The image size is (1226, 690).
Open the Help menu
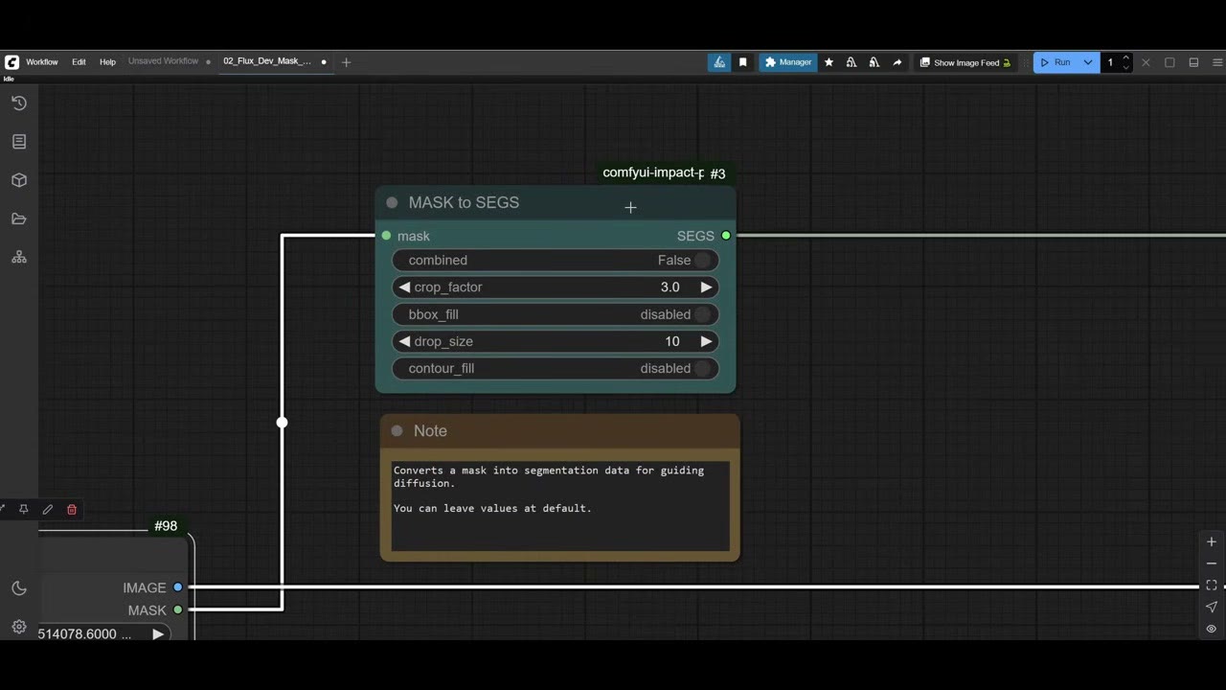(x=107, y=62)
